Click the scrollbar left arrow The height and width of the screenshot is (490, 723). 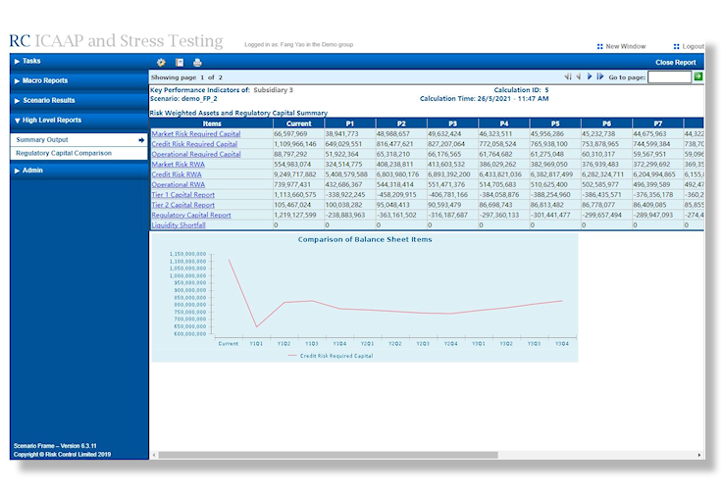(154, 455)
